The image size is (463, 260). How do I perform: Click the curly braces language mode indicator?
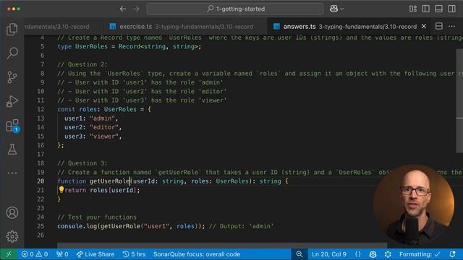click(358, 254)
